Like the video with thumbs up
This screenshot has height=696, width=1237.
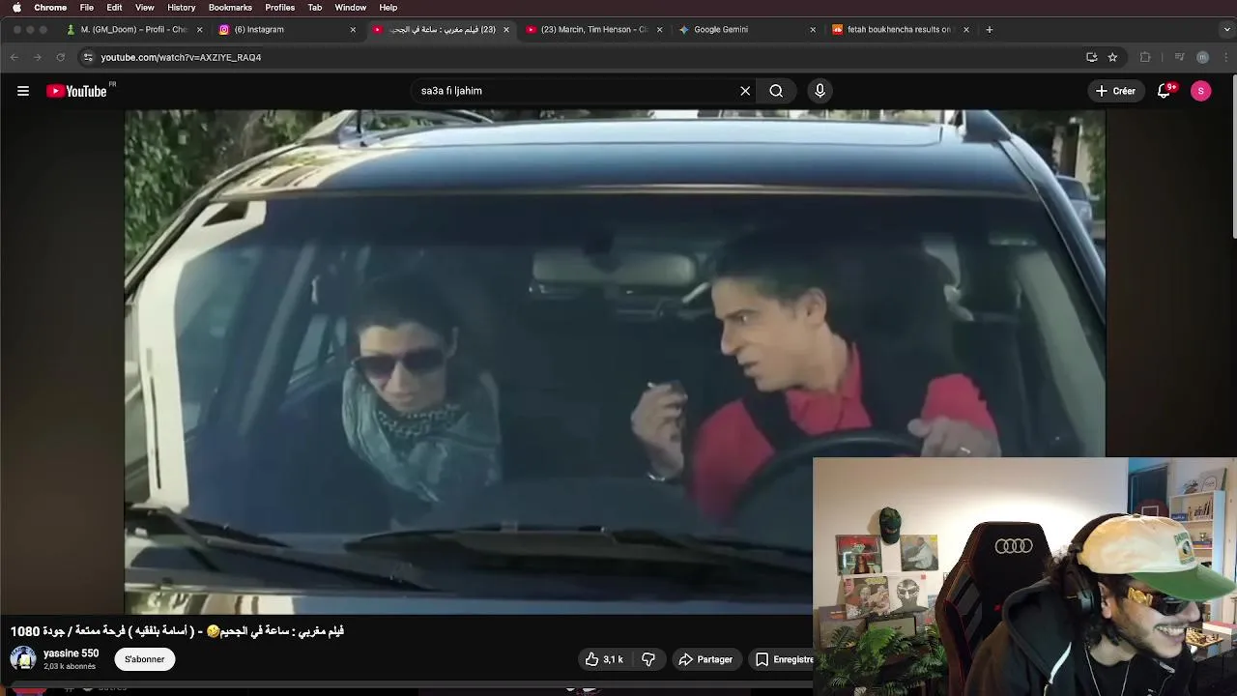pyautogui.click(x=604, y=659)
